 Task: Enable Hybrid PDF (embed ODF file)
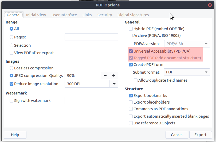click(131, 29)
